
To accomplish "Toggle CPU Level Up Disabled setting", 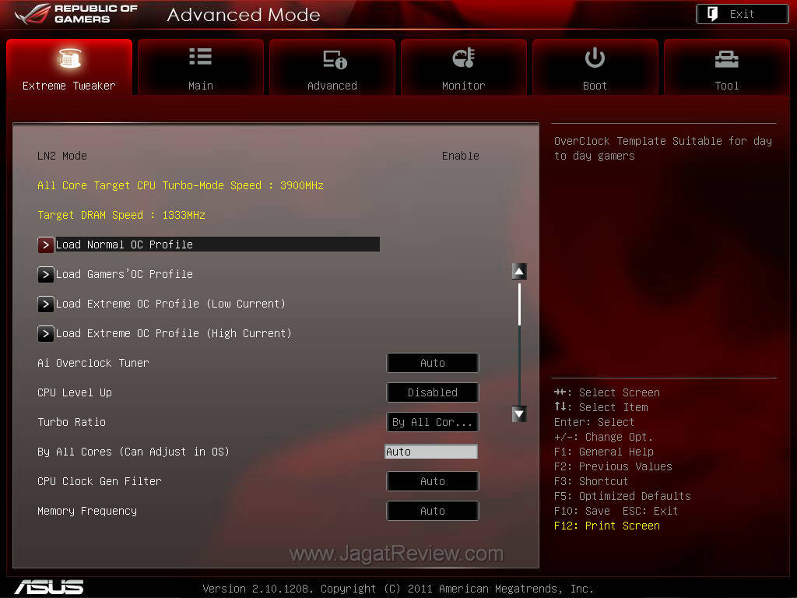I will [x=433, y=392].
